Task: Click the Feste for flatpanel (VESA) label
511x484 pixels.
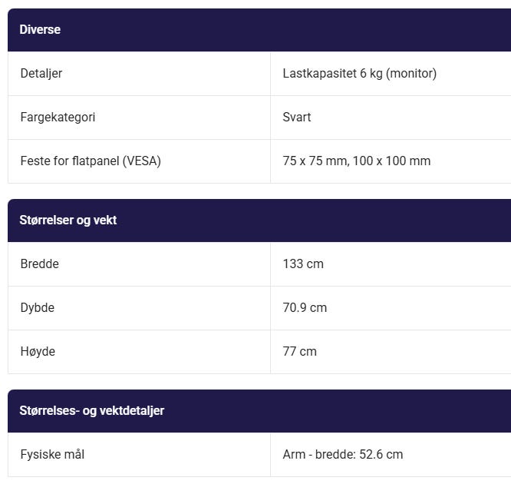Action: [x=91, y=161]
